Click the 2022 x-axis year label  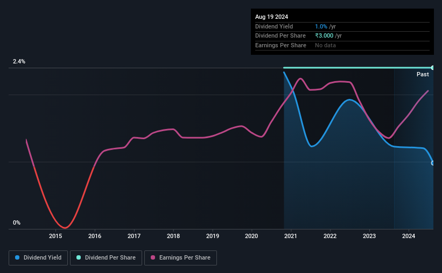click(330, 236)
